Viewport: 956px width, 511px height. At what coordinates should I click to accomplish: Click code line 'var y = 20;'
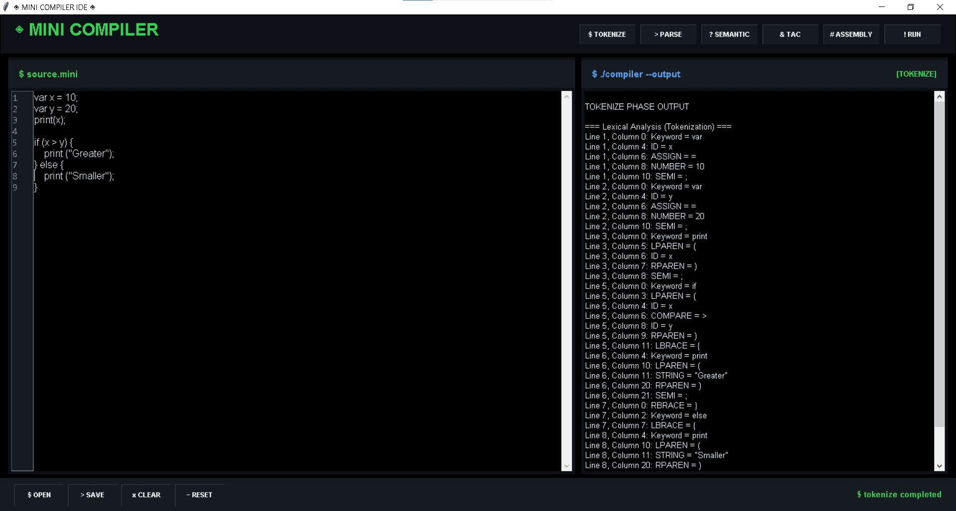point(56,109)
